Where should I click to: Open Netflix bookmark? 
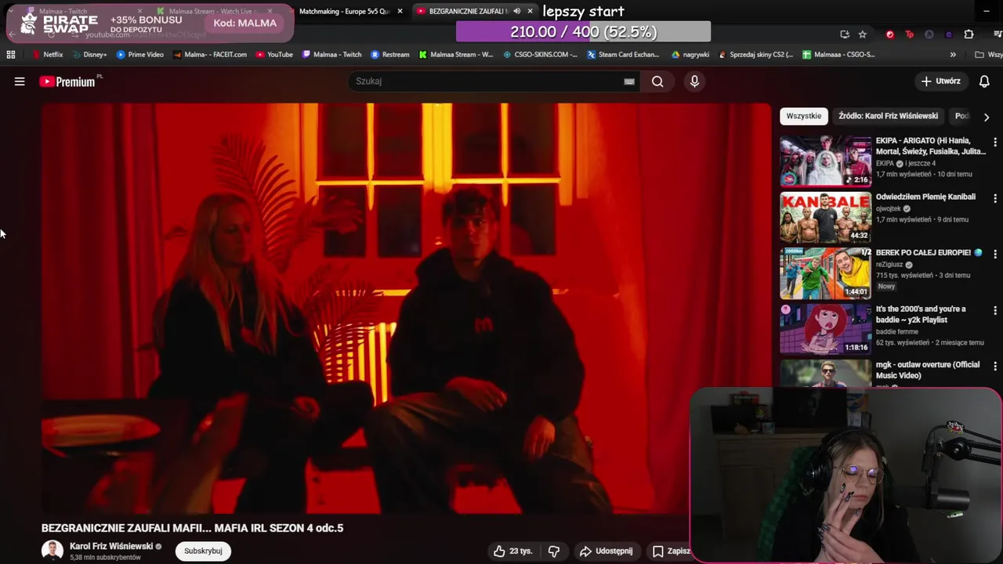(x=48, y=55)
